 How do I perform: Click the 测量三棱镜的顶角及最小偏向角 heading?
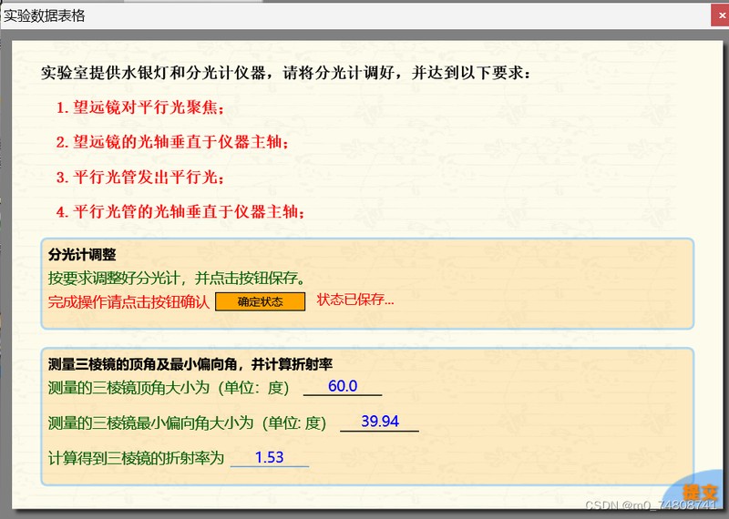pos(190,364)
